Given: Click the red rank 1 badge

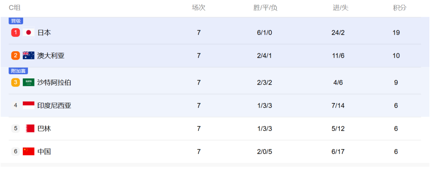Looking at the screenshot, I should coord(16,33).
